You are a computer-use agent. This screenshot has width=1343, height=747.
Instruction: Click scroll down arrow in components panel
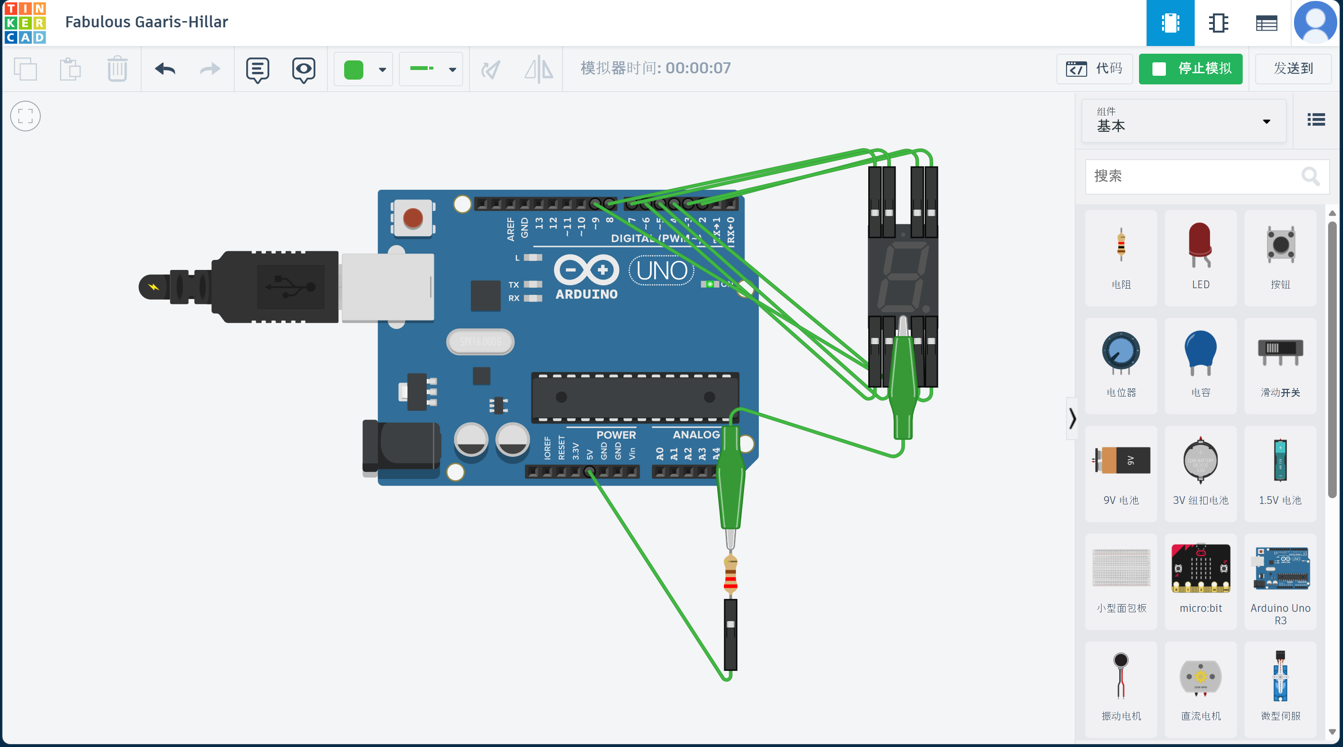click(x=1332, y=732)
